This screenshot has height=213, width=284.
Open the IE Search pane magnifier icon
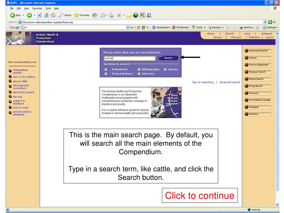click(61, 15)
